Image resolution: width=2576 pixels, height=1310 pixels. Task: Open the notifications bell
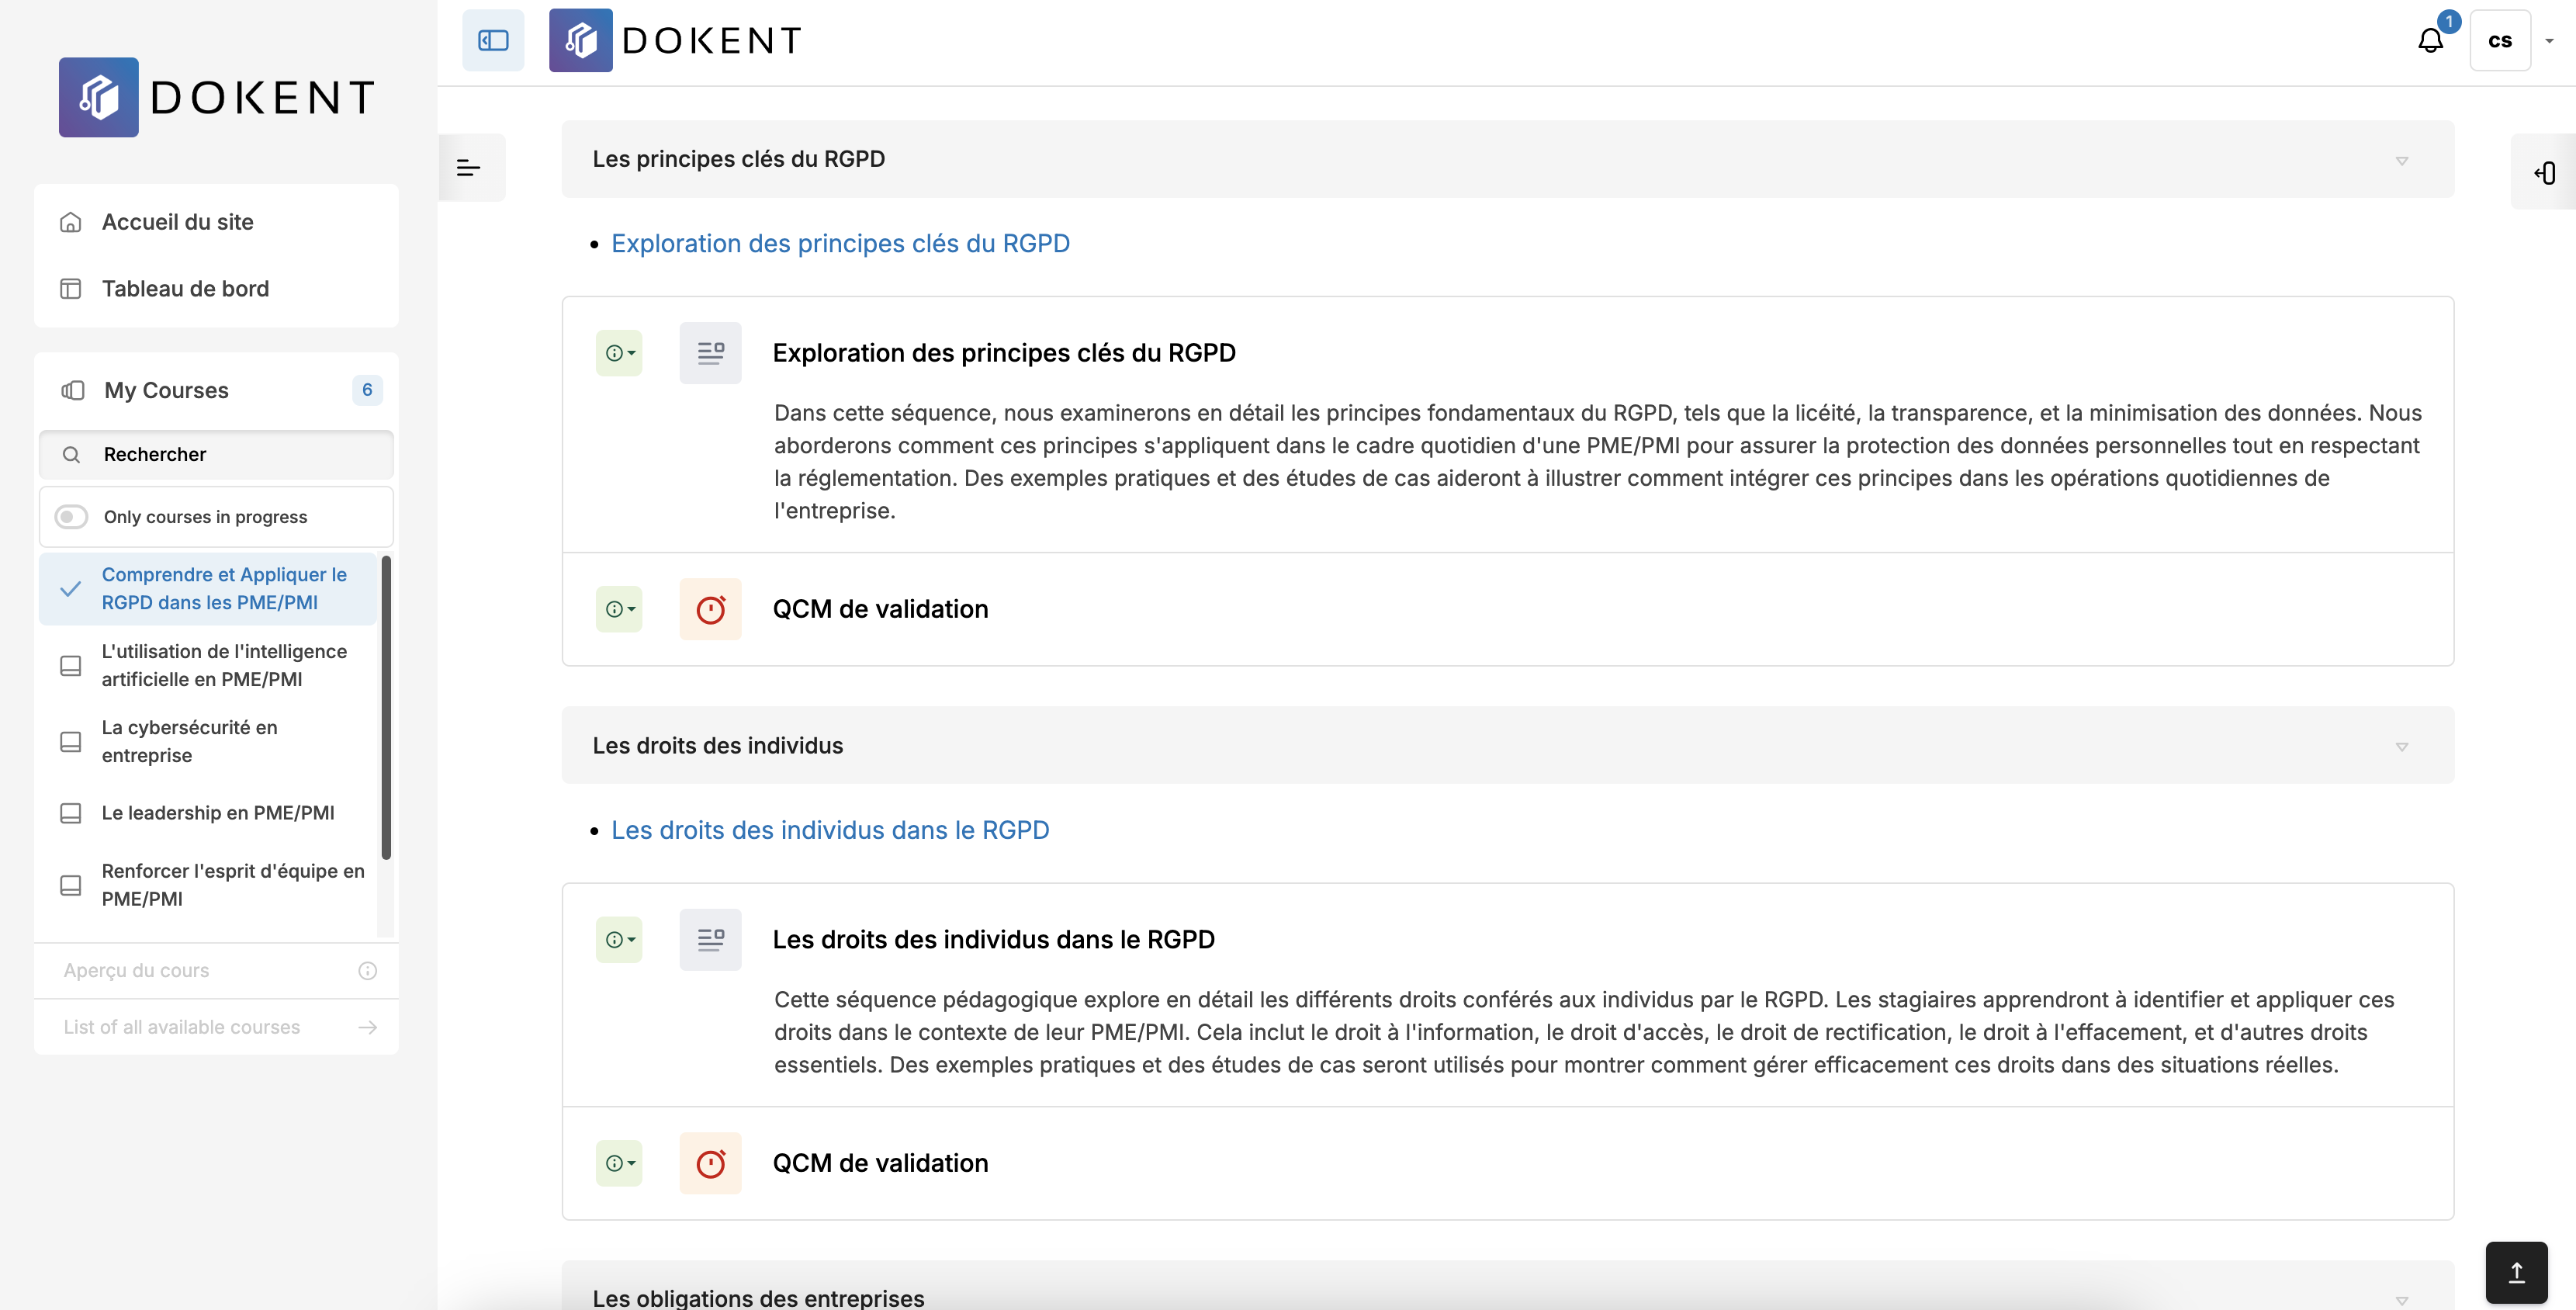(x=2431, y=40)
